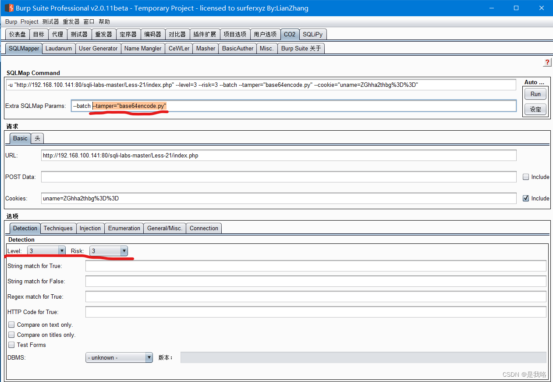Enable the Test Forms checkbox
This screenshot has height=382, width=553.
click(x=11, y=345)
